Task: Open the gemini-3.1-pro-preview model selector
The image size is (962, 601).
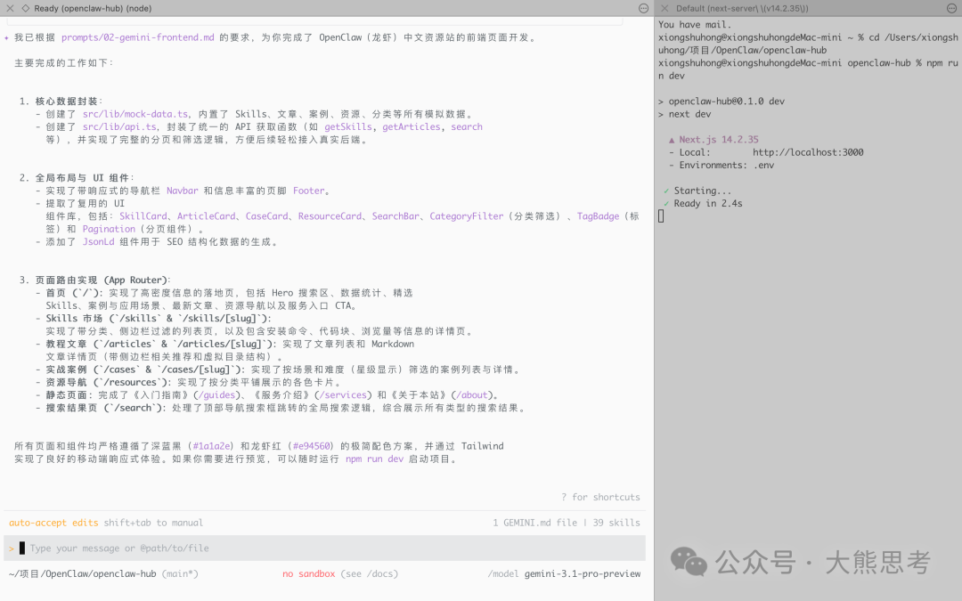Action: click(584, 573)
